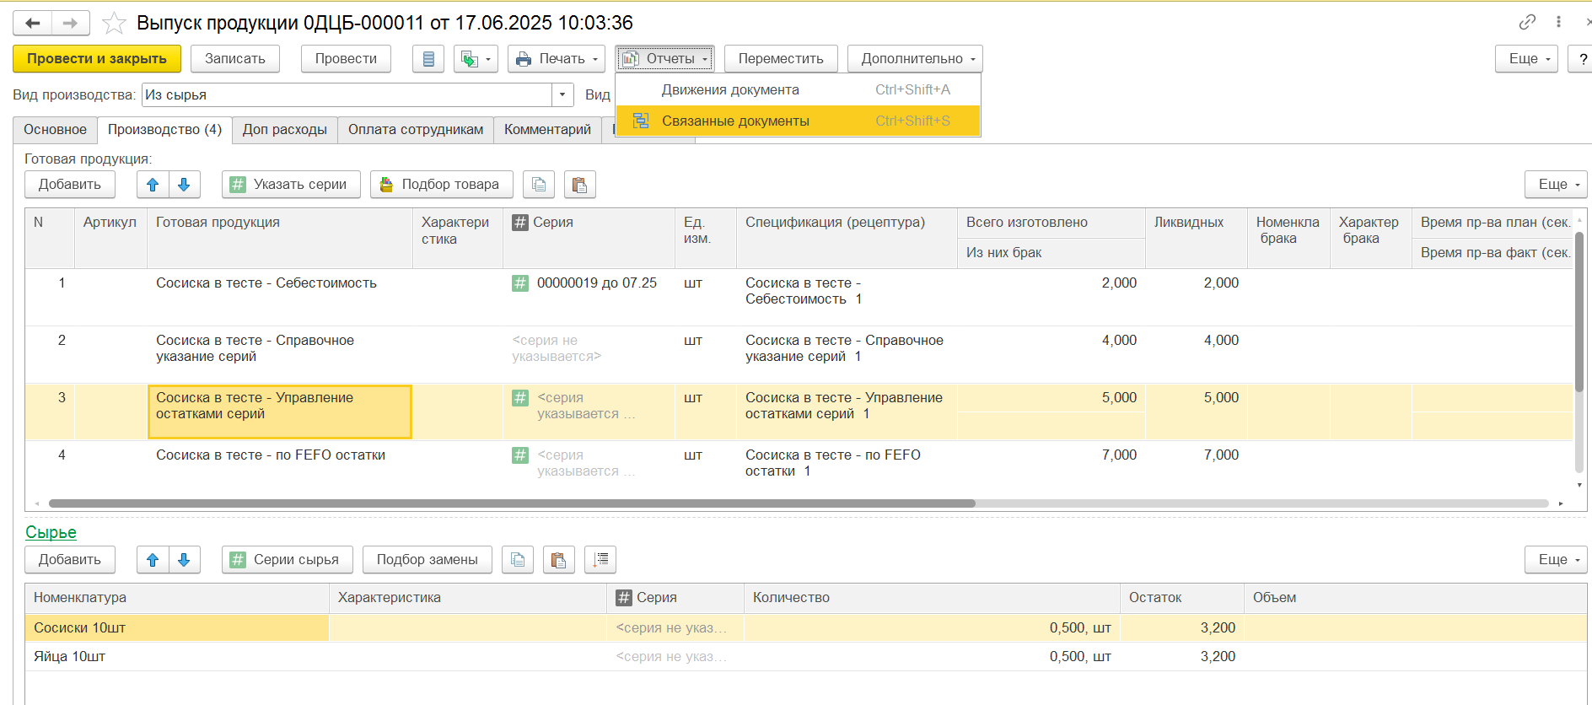
Task: Copy rows in finished products table
Action: click(539, 185)
